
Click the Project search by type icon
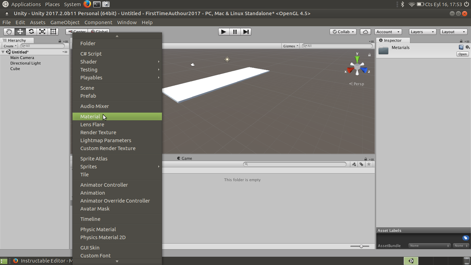[354, 164]
